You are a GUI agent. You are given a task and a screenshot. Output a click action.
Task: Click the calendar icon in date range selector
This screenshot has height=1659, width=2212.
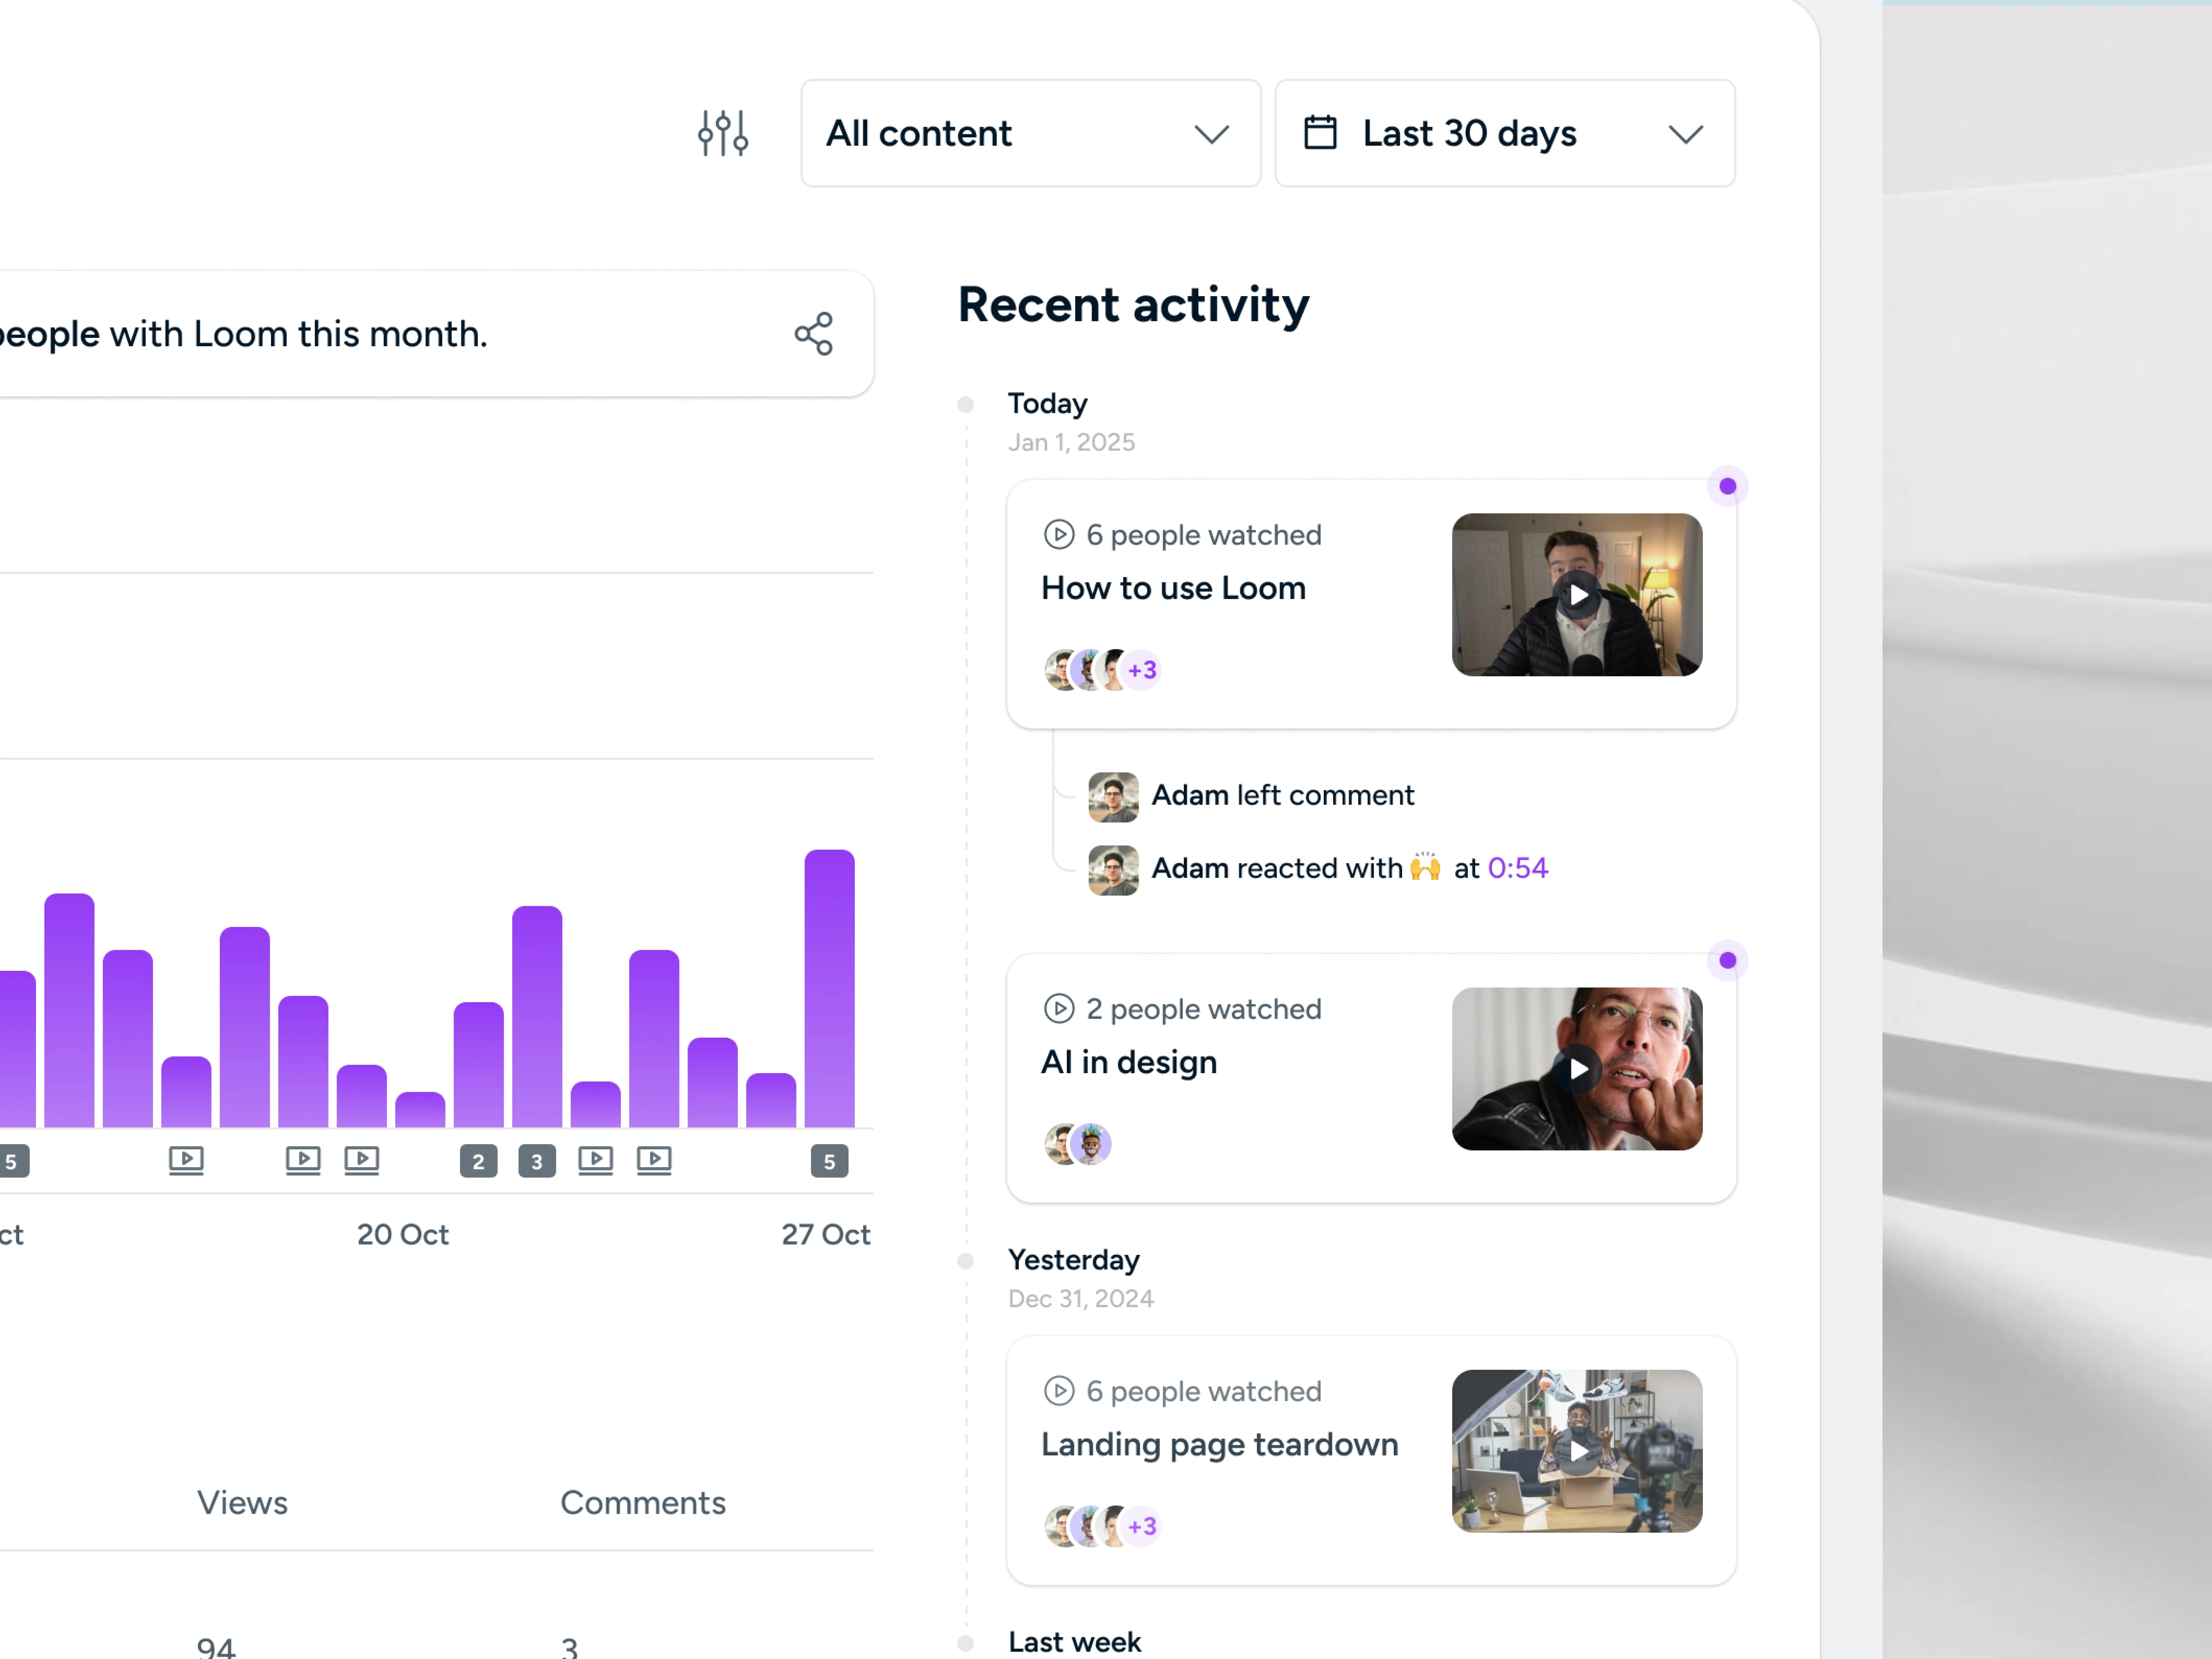tap(1320, 133)
